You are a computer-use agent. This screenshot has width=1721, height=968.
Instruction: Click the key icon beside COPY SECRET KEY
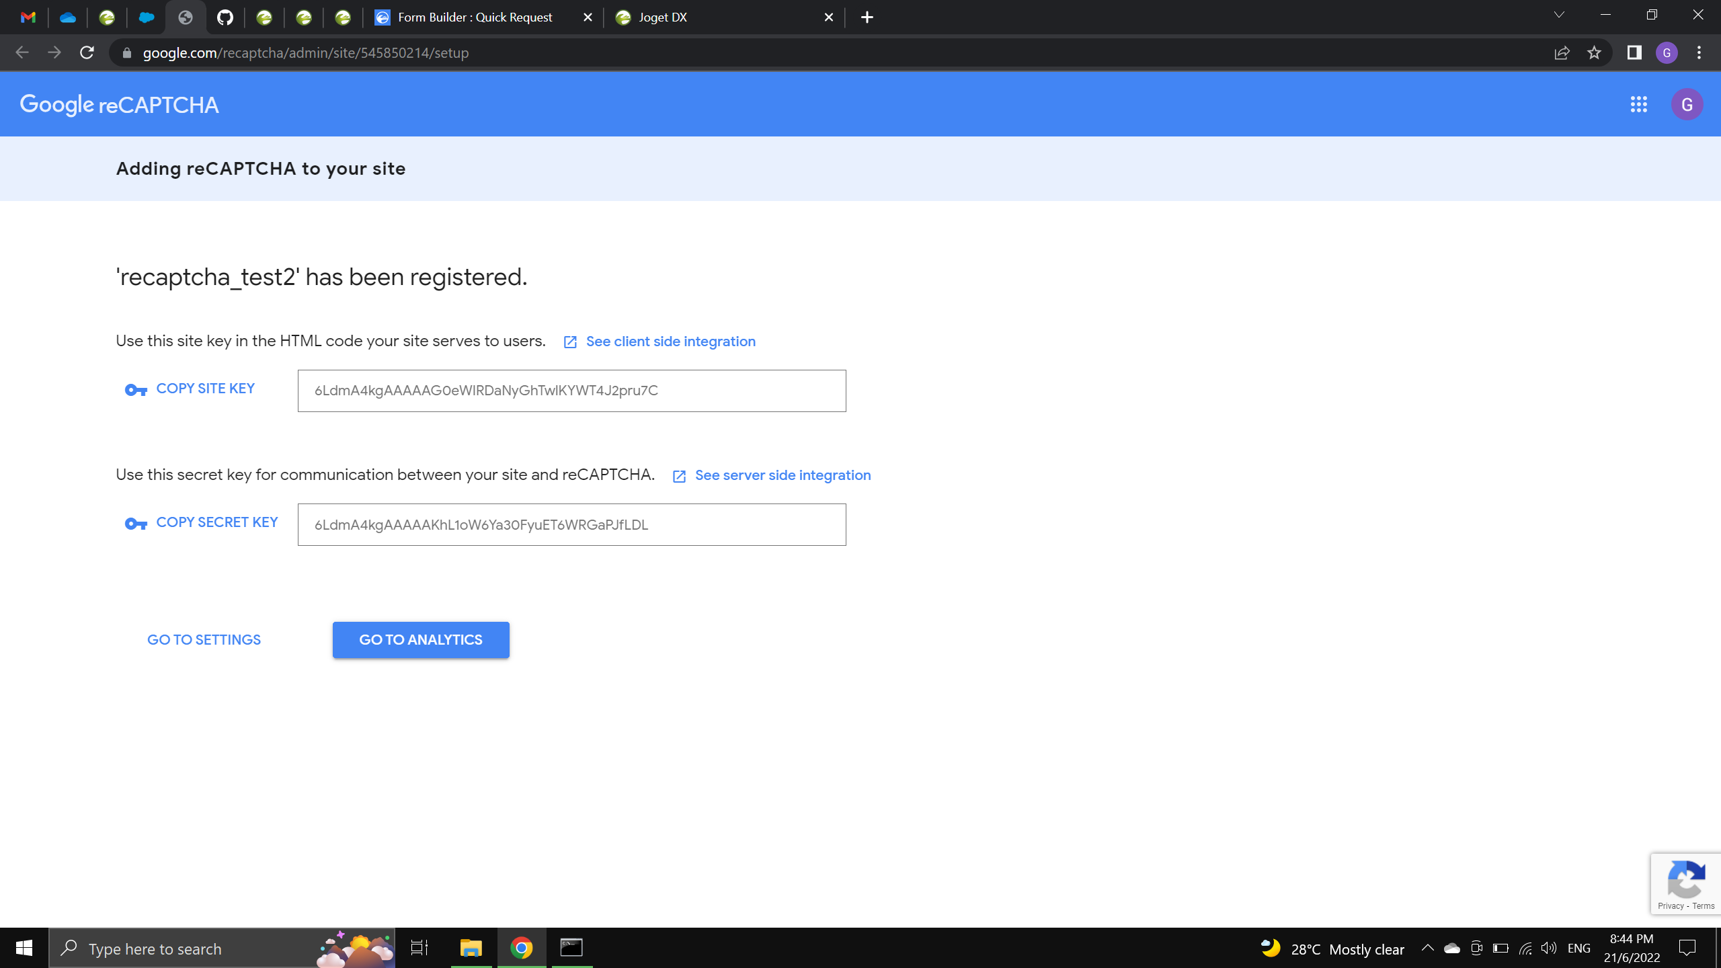pos(136,524)
